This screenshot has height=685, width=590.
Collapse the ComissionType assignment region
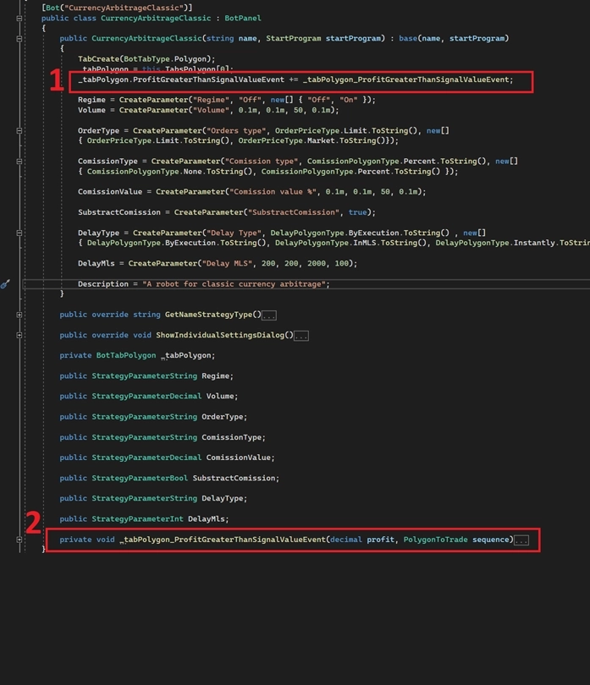pyautogui.click(x=19, y=162)
